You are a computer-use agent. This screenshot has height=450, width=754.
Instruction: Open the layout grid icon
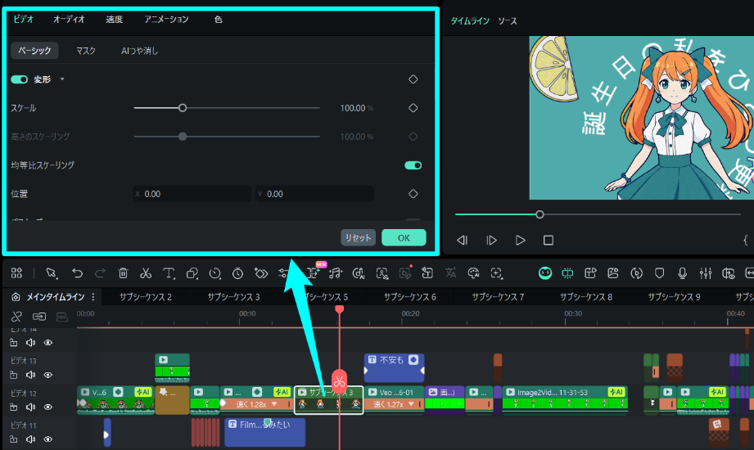coord(16,273)
